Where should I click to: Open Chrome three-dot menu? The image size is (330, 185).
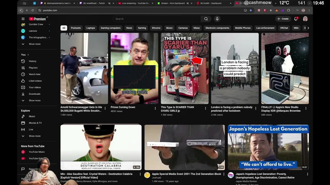tap(309, 10)
